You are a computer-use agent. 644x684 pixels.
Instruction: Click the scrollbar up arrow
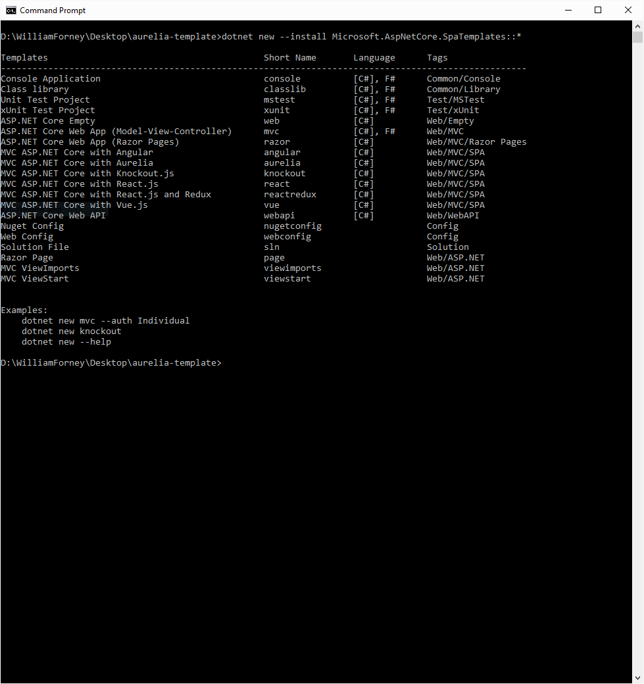pos(637,26)
